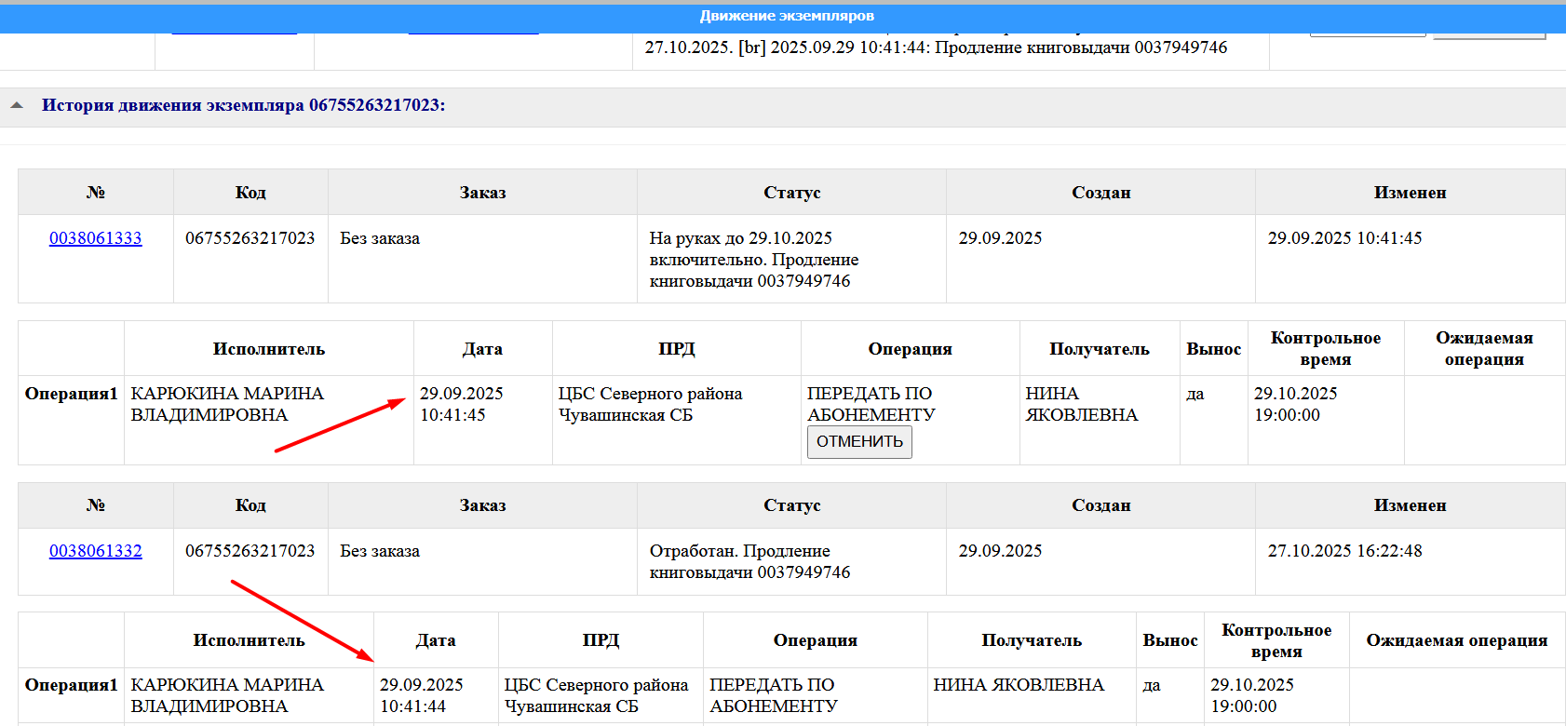Click ПЕРЕДАТЬ ПО АБОНЕМЕНТУ text above ОТМЕНИТЬ

871,404
